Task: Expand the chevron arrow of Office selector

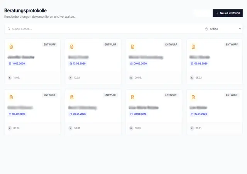Action: (x=240, y=29)
